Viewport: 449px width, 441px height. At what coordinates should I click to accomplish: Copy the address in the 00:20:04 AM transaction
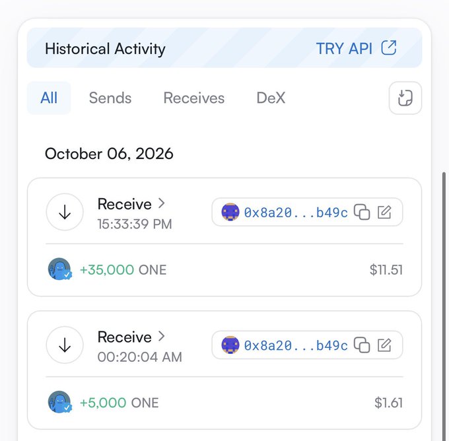coord(362,345)
